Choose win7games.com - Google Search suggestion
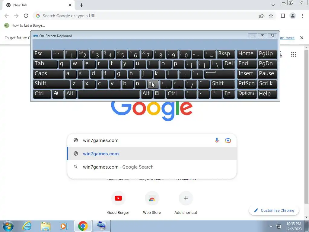This screenshot has width=309, height=232. click(152, 167)
